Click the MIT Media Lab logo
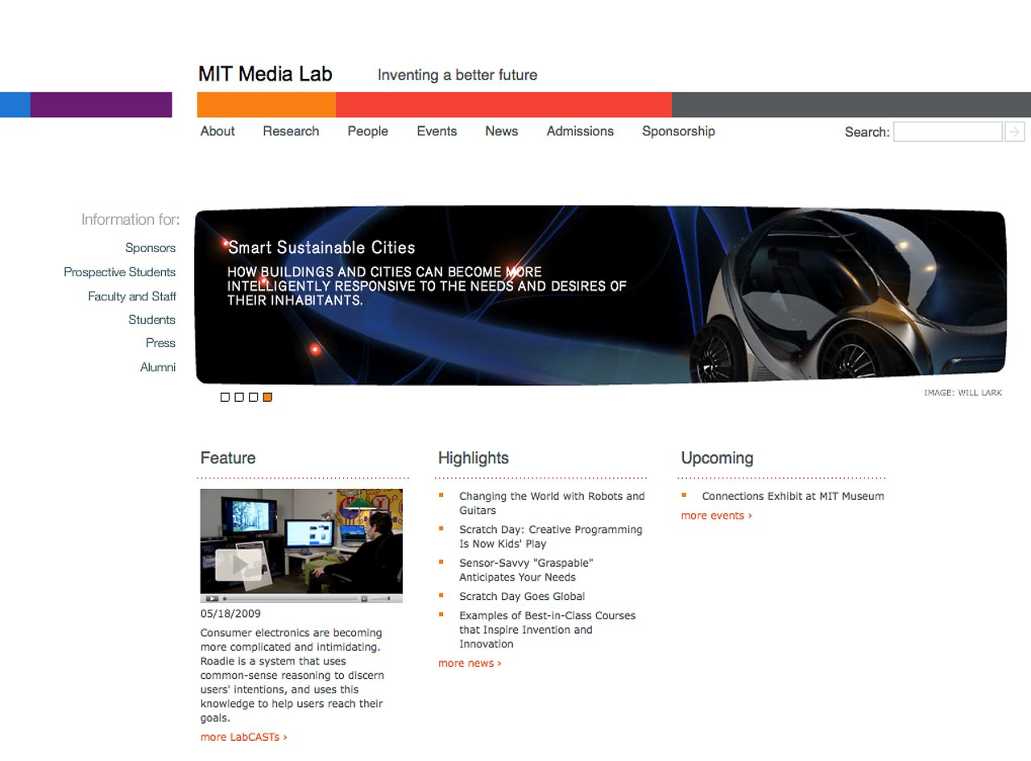The image size is (1031, 761). [266, 73]
